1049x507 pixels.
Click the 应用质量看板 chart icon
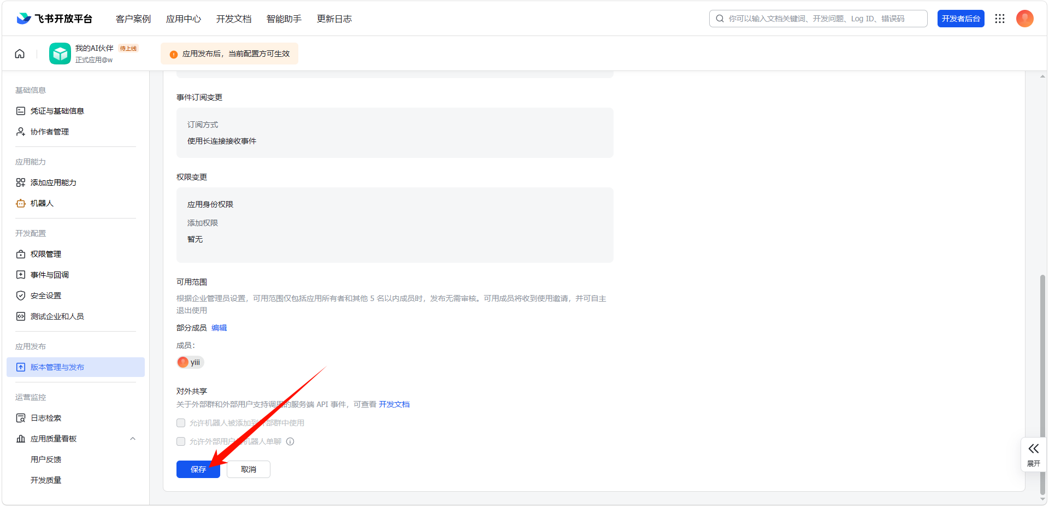pos(21,439)
